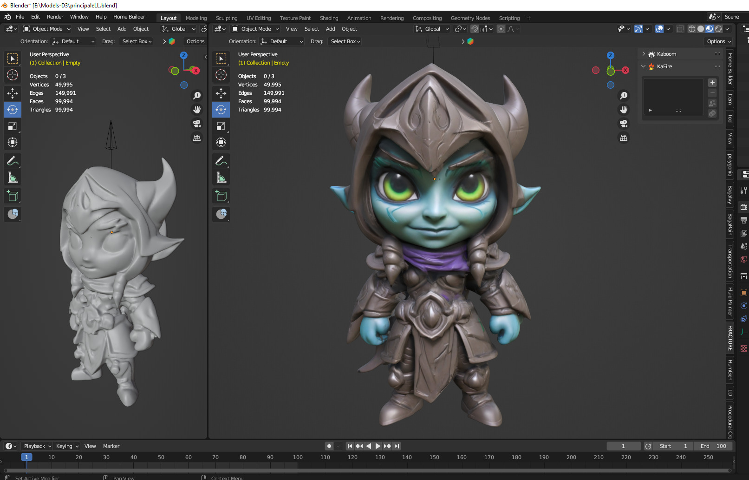Click the zoom magnifier in right viewport

624,95
